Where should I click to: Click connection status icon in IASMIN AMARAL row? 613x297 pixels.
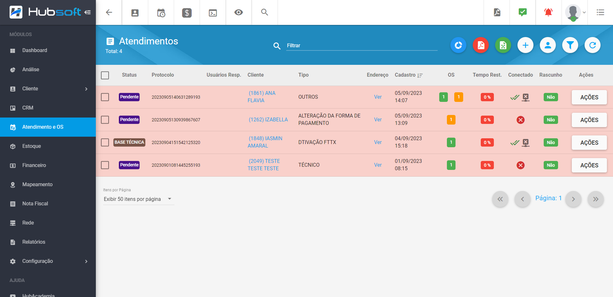(x=520, y=143)
